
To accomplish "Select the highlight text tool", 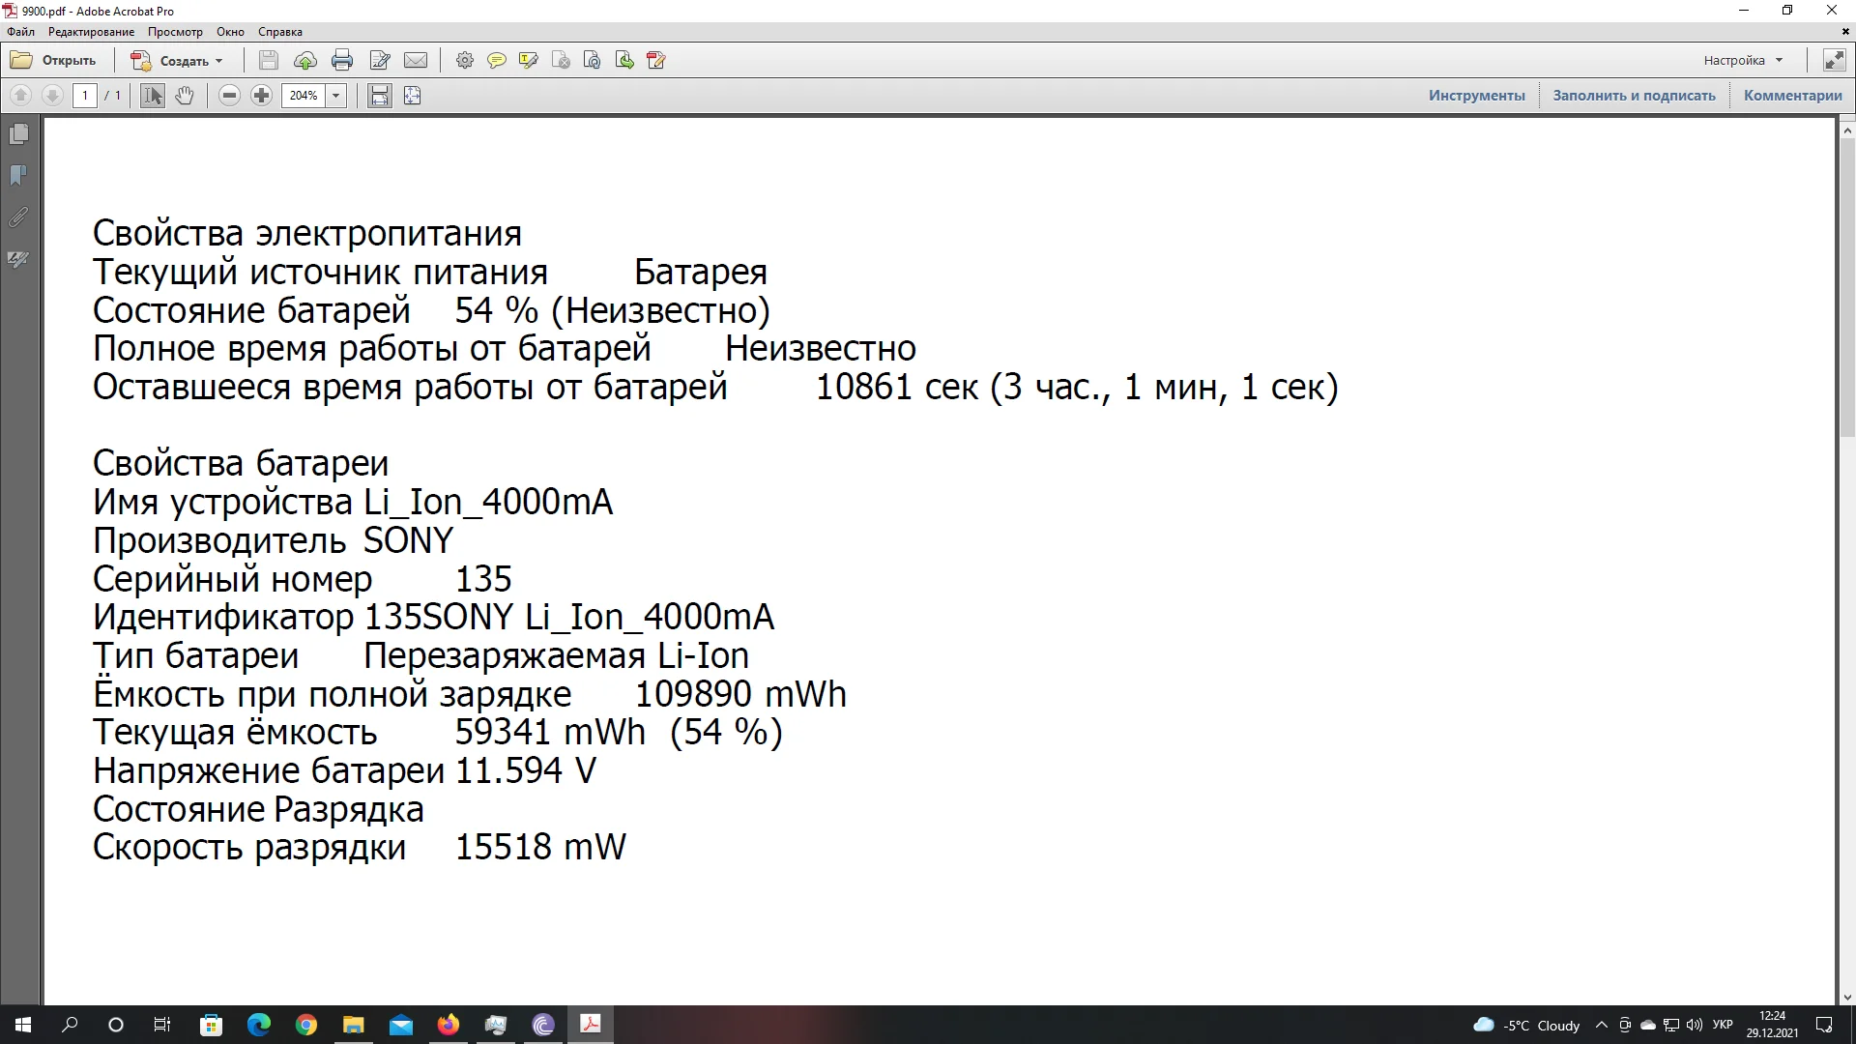I will pos(528,61).
